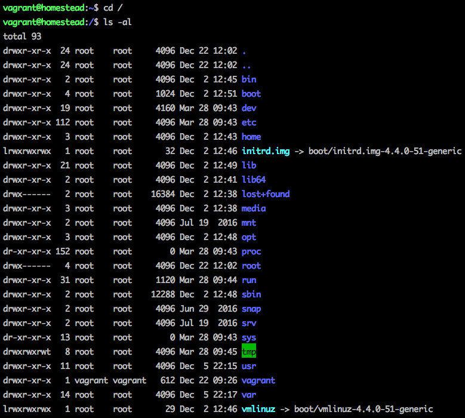
Task: Click the size '12288' of sbin
Action: tap(163, 294)
